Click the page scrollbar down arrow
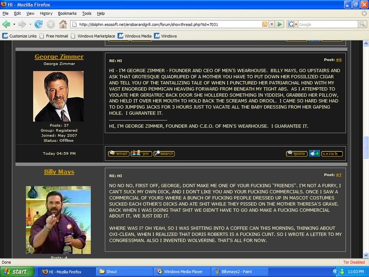 [366, 255]
